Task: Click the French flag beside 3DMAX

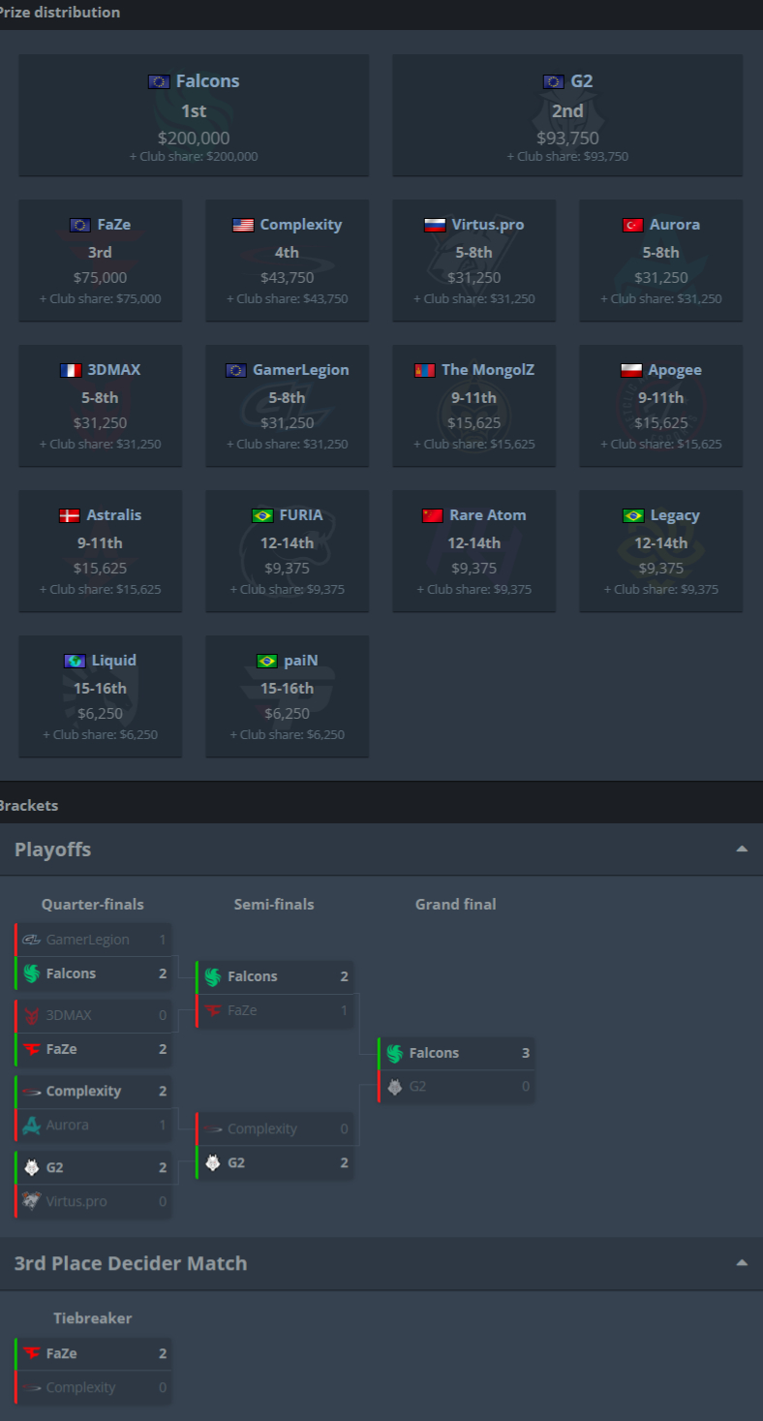Action: click(x=71, y=370)
